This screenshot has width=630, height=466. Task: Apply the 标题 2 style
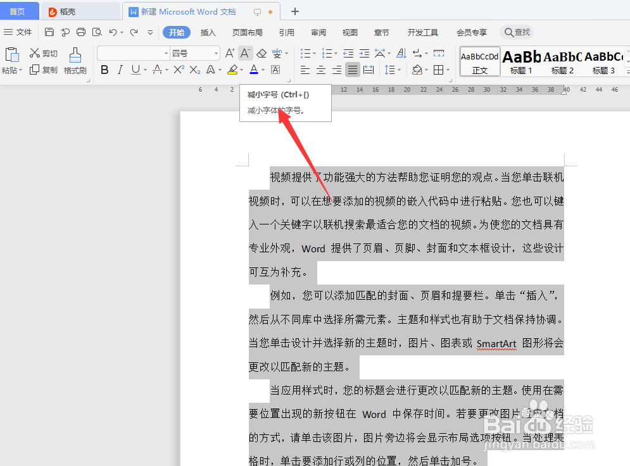[562, 61]
